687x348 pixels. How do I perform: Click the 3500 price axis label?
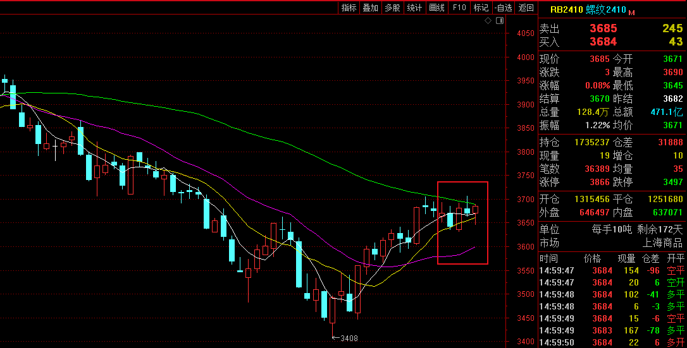pyautogui.click(x=525, y=294)
